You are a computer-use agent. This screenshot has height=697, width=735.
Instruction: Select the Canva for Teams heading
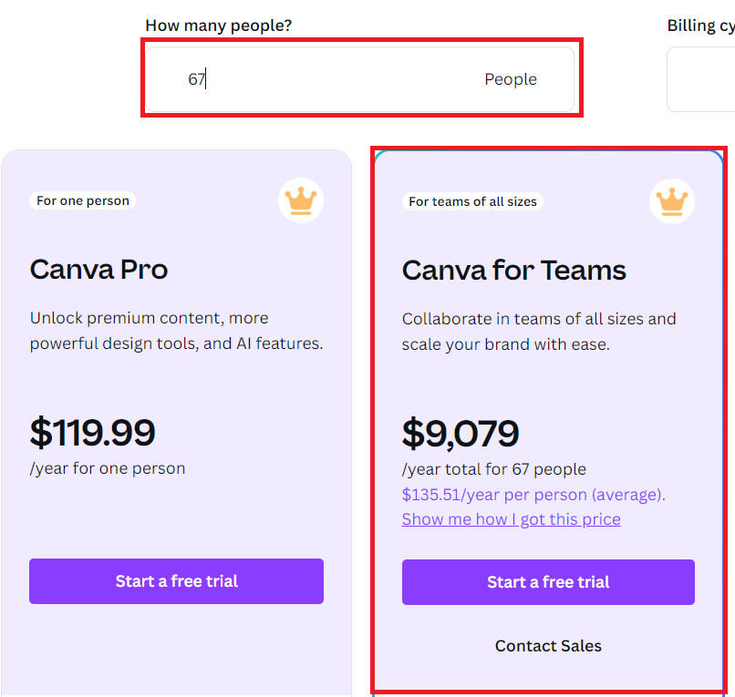tap(513, 271)
